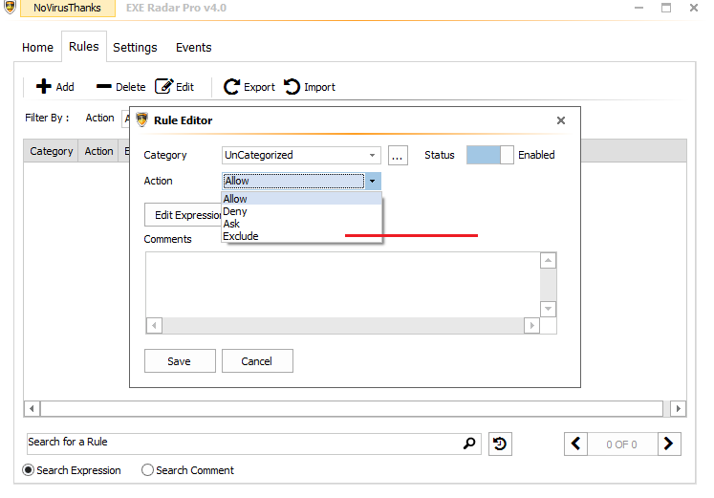Click the Delete rule minus icon

pyautogui.click(x=104, y=87)
